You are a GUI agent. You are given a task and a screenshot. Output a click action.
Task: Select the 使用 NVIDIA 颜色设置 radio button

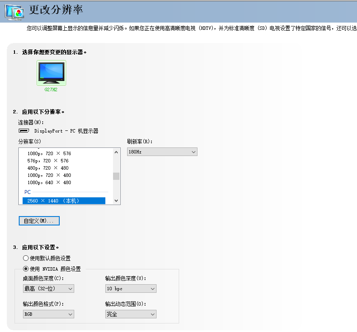click(26, 269)
